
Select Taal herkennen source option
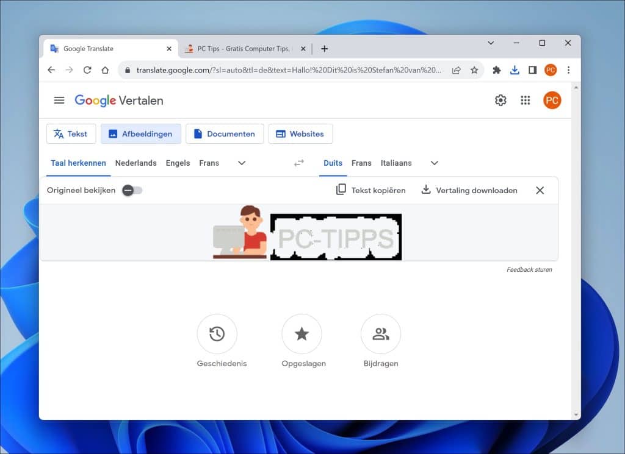(78, 163)
